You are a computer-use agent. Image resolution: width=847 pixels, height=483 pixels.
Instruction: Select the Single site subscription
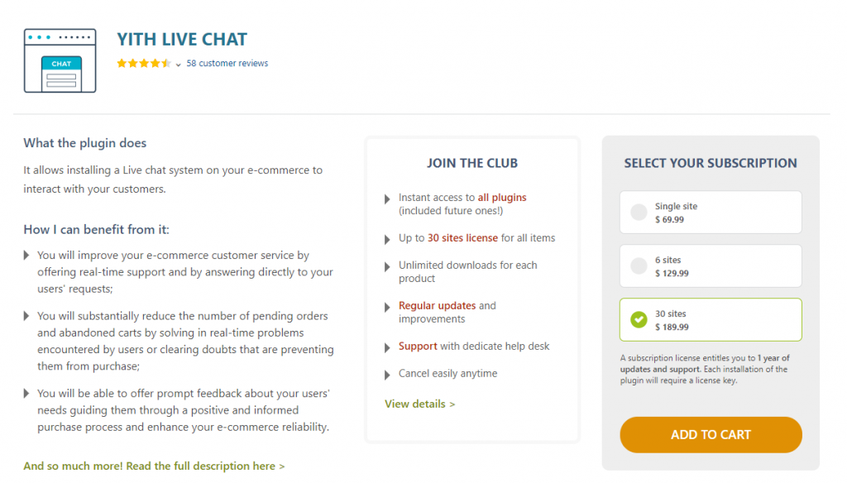(639, 213)
